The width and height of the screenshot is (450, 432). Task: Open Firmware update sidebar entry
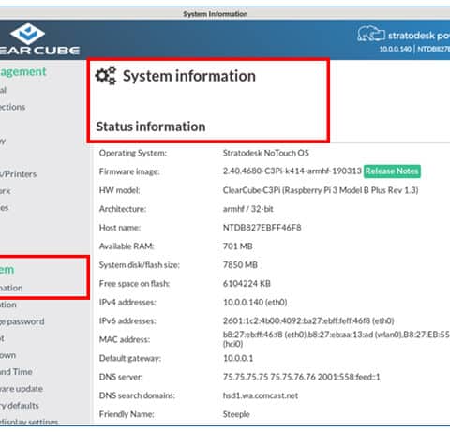click(22, 389)
